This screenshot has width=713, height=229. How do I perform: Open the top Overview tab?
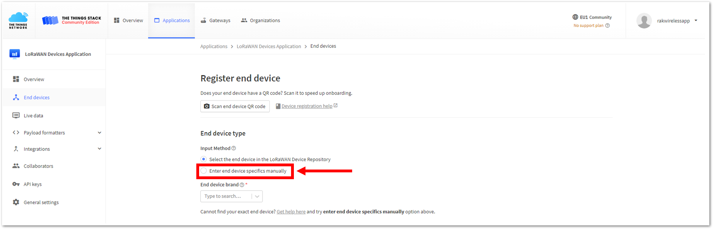tap(128, 20)
